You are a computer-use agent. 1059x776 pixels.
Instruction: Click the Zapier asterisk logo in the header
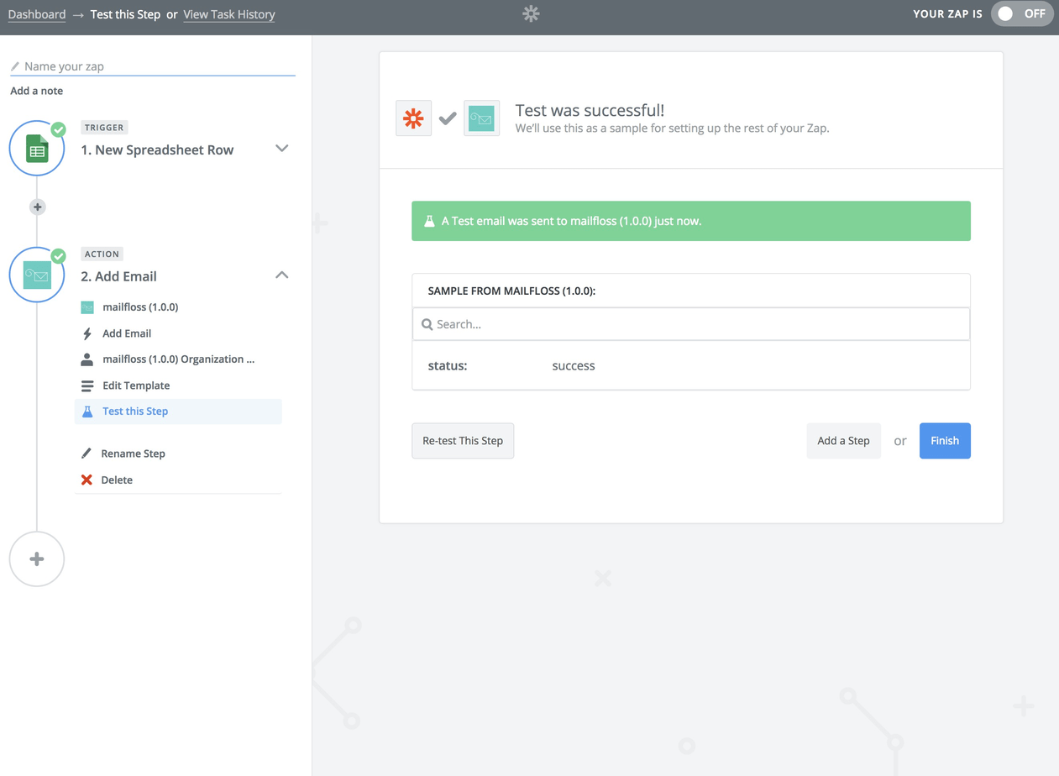[531, 13]
